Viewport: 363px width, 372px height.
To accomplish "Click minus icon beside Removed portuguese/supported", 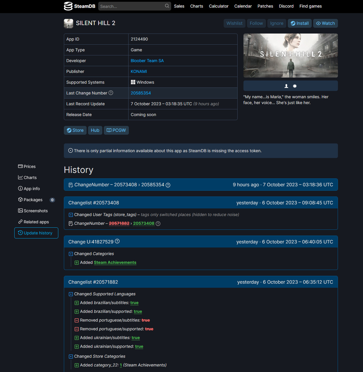I will pyautogui.click(x=77, y=329).
